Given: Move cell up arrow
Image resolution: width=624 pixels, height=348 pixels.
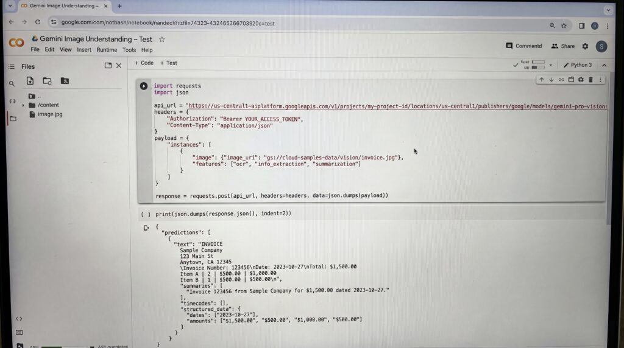Looking at the screenshot, I should (541, 80).
